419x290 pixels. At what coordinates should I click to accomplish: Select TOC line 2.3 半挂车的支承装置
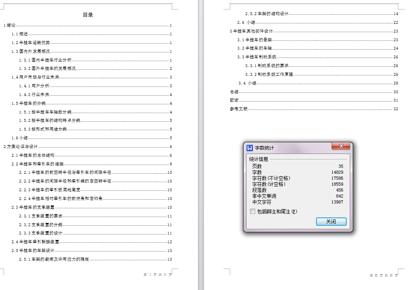tap(91, 207)
